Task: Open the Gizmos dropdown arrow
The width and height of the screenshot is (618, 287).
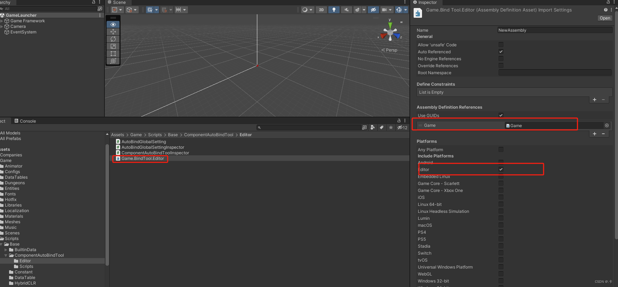Action: (406, 10)
